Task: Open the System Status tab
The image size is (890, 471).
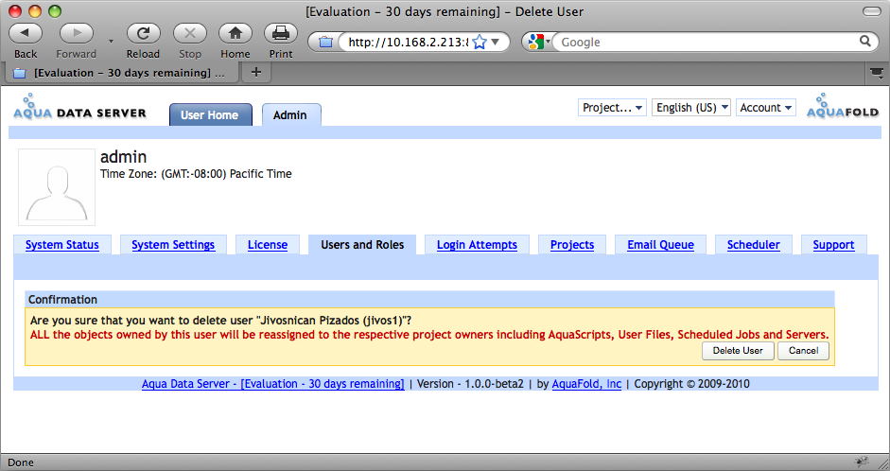Action: point(61,245)
